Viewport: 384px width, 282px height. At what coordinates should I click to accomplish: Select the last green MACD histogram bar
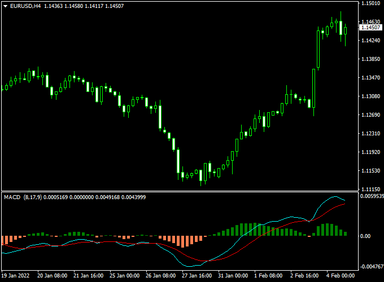click(345, 234)
